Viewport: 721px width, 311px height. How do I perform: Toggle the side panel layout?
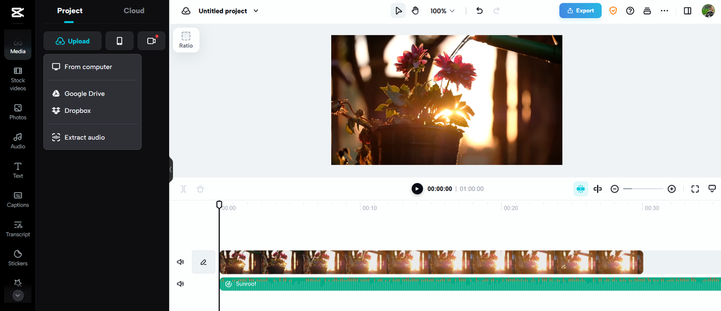(687, 11)
